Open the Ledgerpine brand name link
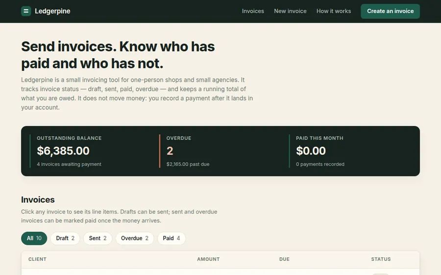The width and height of the screenshot is (441, 275). click(x=52, y=11)
